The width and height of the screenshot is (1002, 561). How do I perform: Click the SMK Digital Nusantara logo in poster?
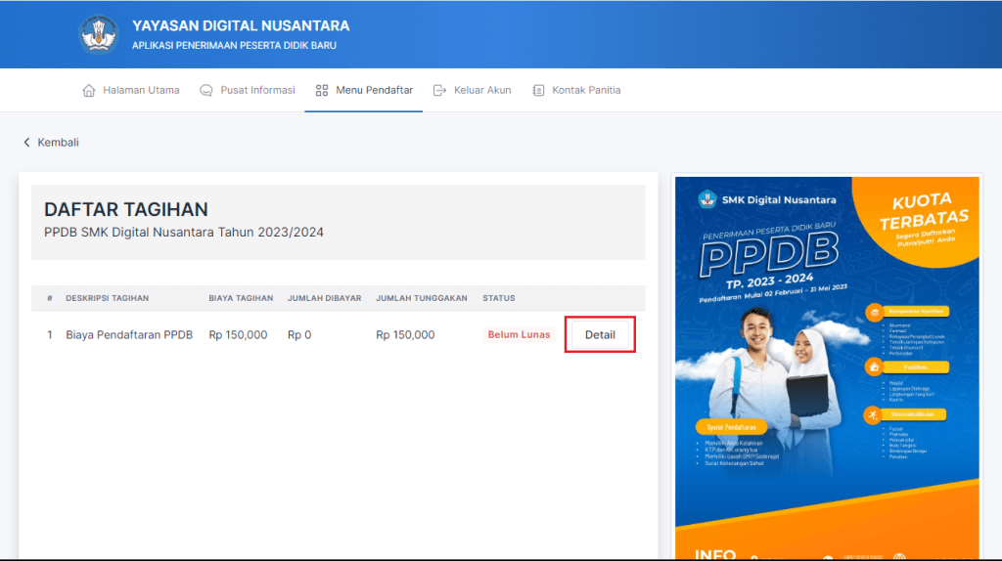coord(707,199)
